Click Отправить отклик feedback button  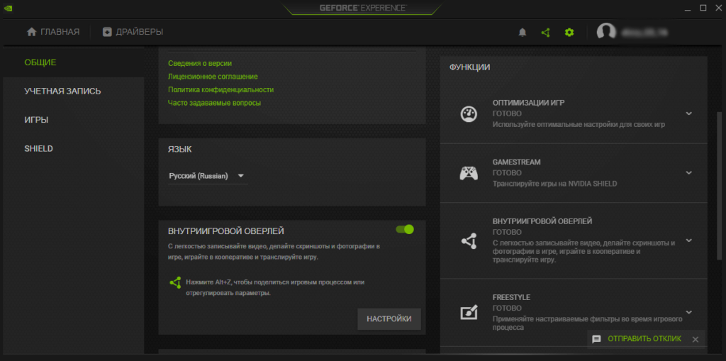(x=637, y=339)
